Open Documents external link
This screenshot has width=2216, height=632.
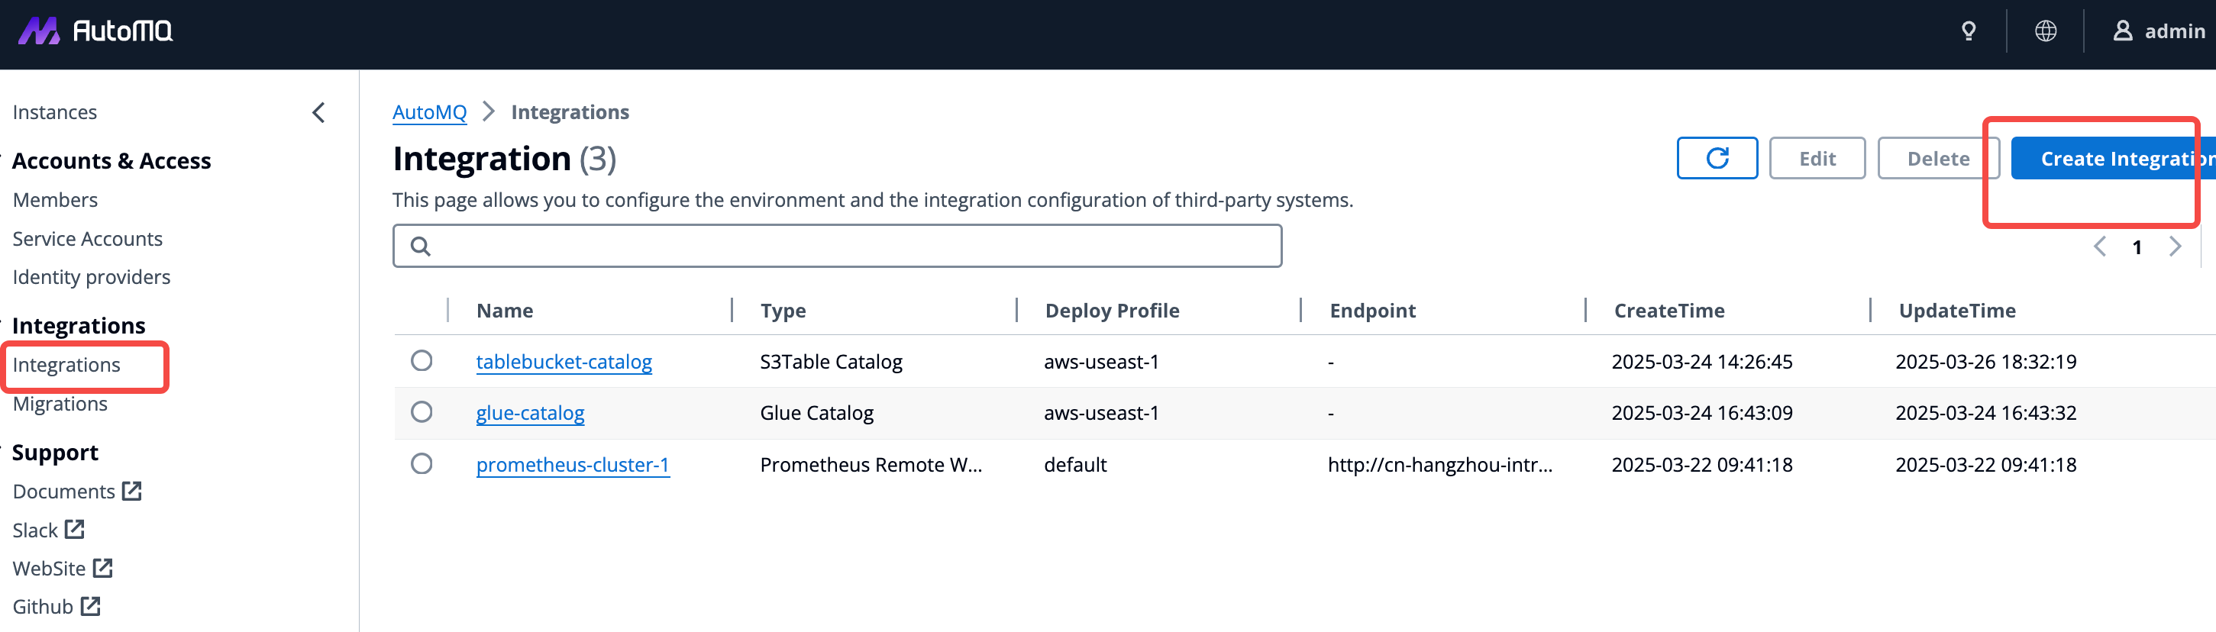point(76,491)
